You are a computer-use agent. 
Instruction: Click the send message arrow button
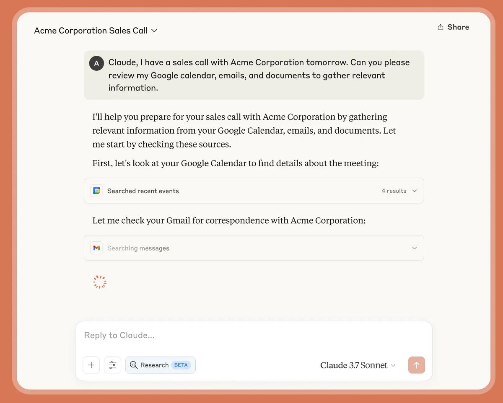pyautogui.click(x=416, y=365)
